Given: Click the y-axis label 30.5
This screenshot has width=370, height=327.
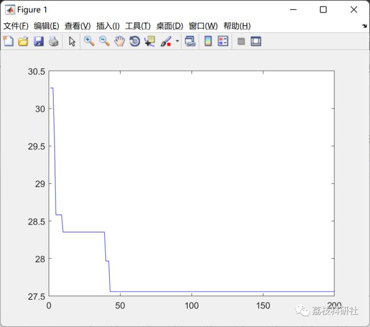Looking at the screenshot, I should coord(36,72).
